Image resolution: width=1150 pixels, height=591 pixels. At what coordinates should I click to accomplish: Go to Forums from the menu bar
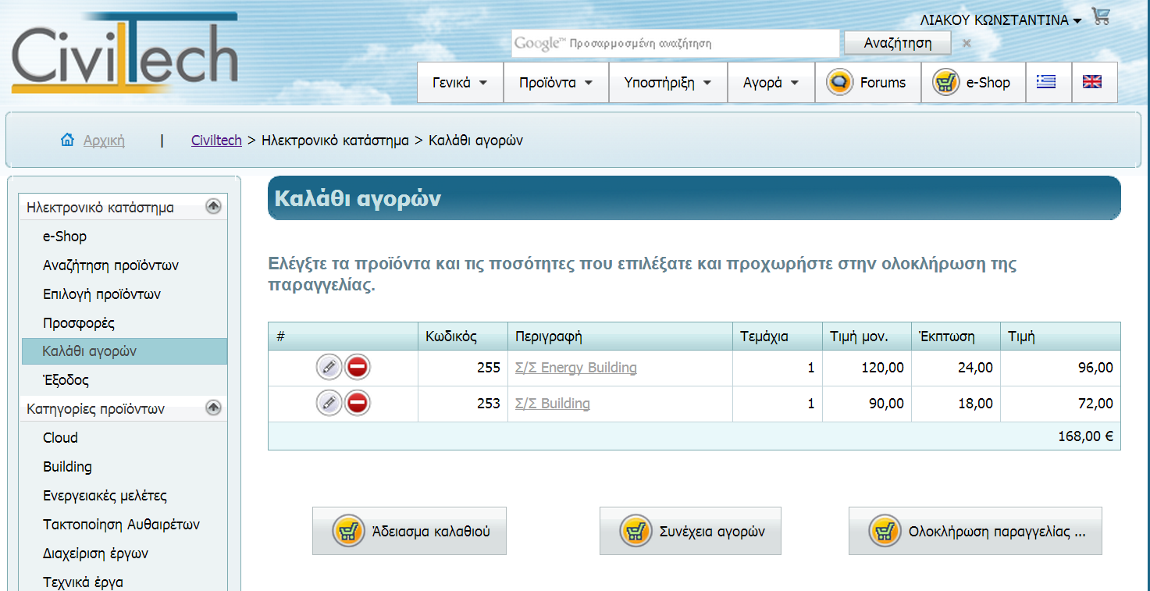(868, 83)
